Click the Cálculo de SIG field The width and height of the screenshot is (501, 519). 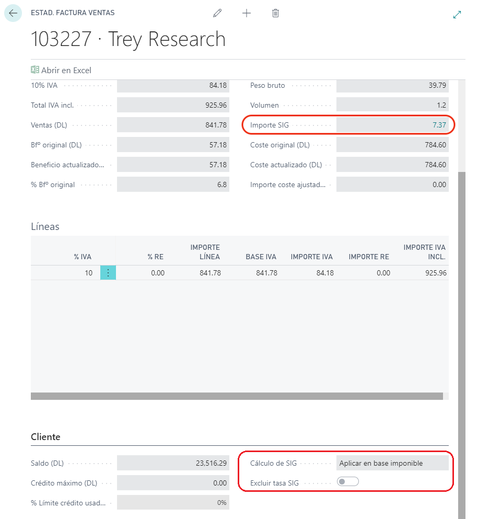(392, 463)
